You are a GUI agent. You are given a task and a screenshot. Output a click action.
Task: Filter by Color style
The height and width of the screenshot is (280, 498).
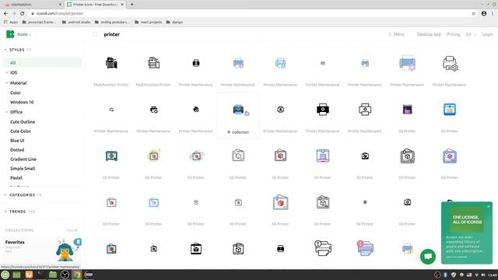pos(16,93)
